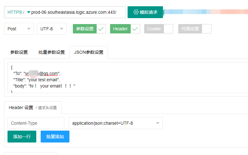Open the Post request method dropdown
Image resolution: width=248 pixels, height=155 pixels.
pyautogui.click(x=19, y=29)
